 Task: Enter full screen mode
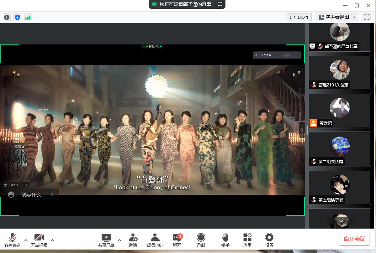click(x=366, y=17)
